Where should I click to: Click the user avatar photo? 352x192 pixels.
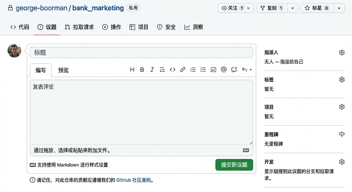click(14, 50)
